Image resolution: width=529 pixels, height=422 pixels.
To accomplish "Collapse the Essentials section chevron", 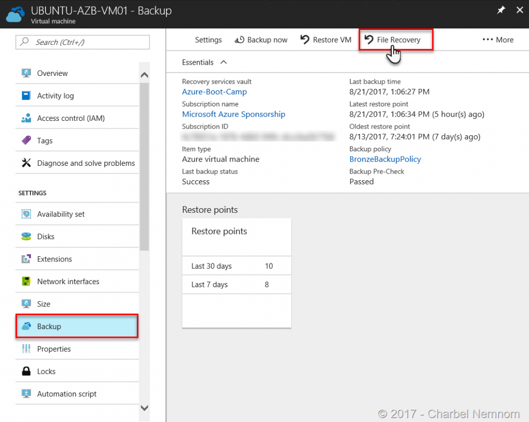I will [223, 62].
